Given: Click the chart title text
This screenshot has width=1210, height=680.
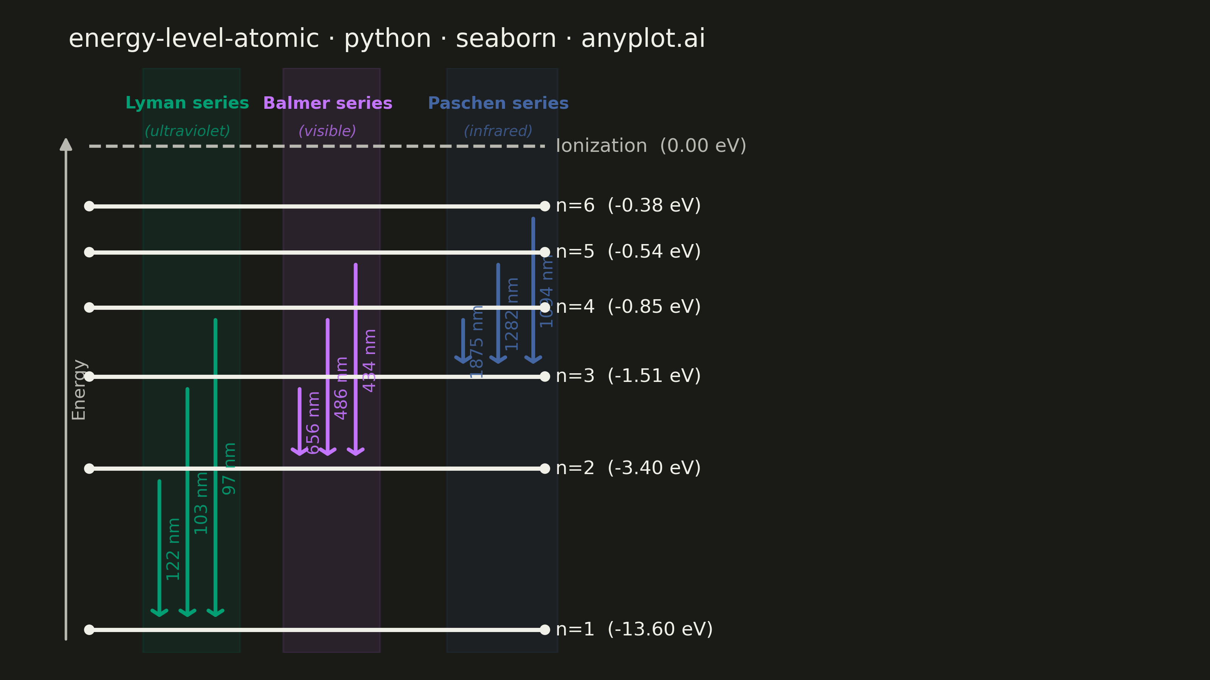Looking at the screenshot, I should (386, 39).
